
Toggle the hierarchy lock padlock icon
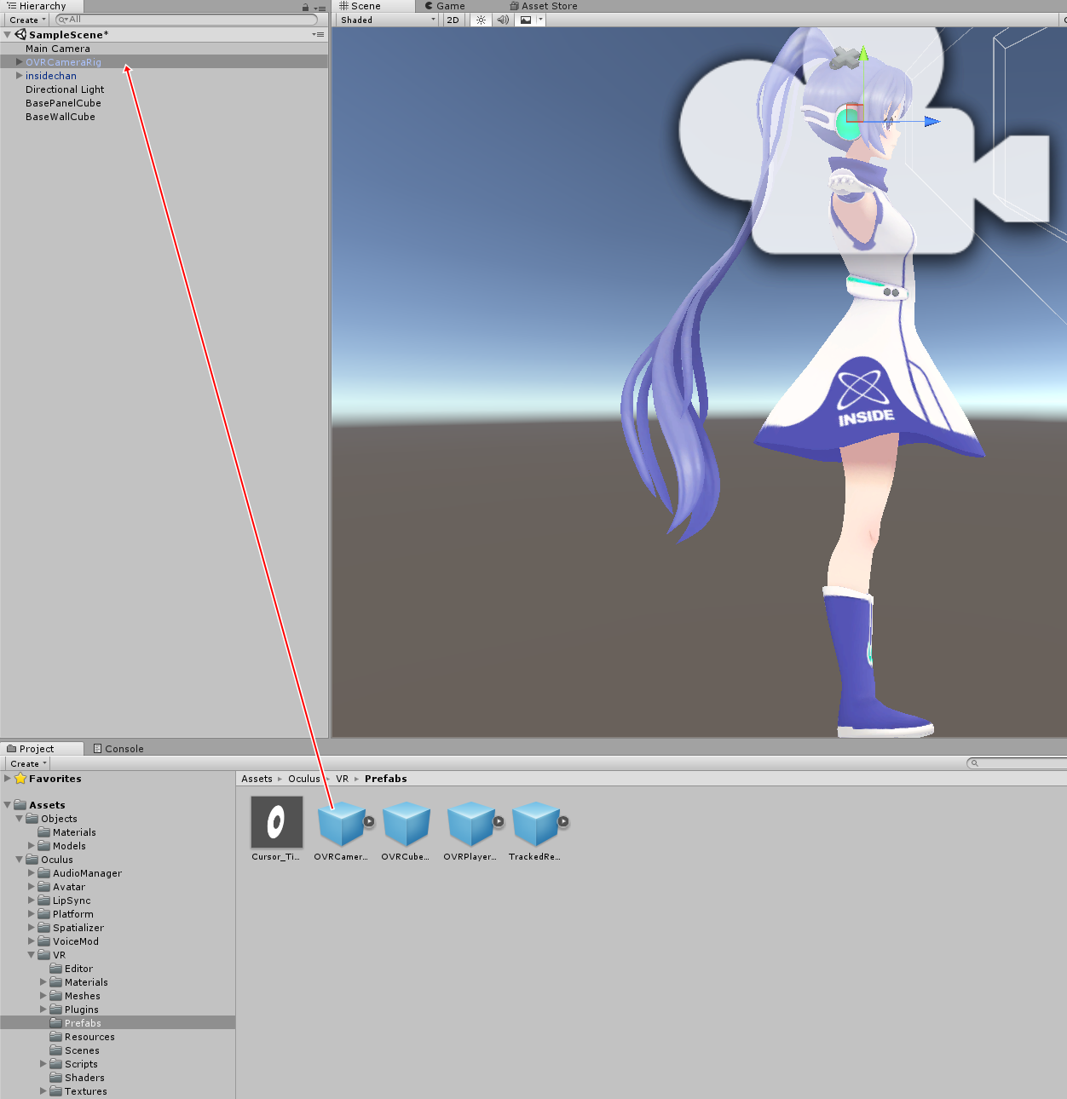point(304,6)
